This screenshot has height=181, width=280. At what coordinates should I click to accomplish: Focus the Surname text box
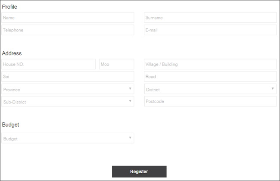pos(210,18)
